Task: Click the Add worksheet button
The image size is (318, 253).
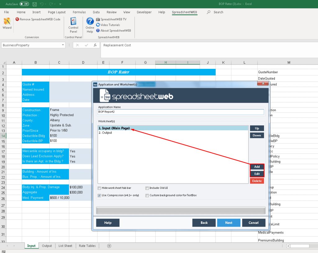Action: click(x=257, y=167)
